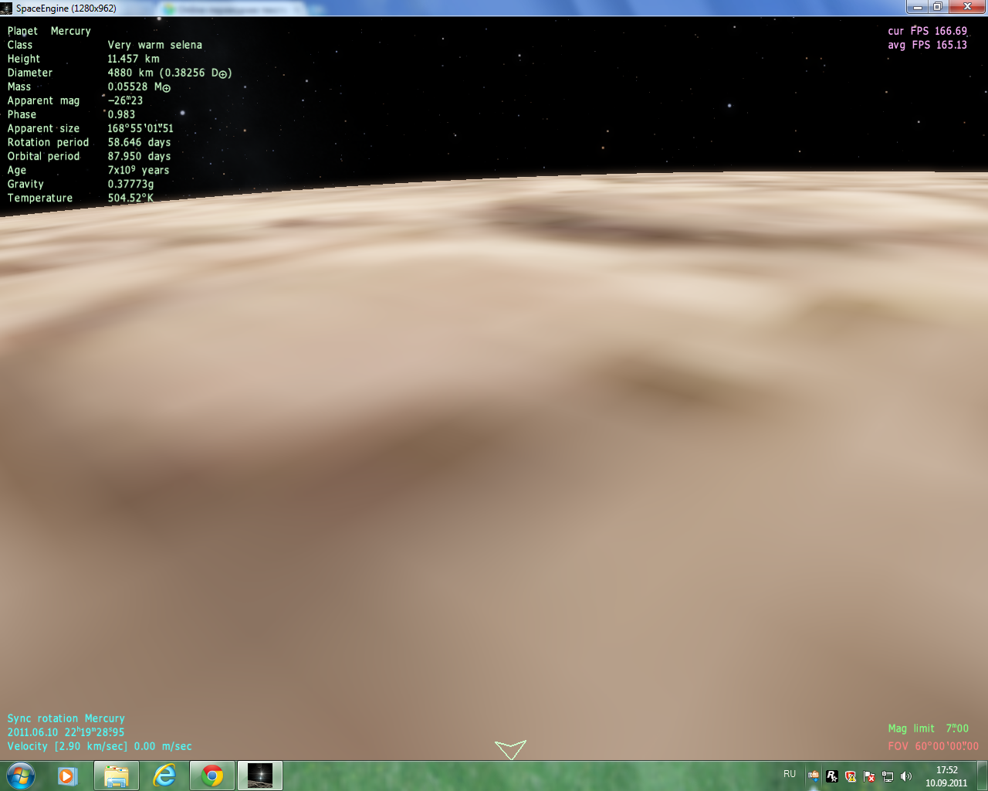Viewport: 988px width, 791px height.
Task: Click the 'Apparent mag' label
Action: tap(43, 100)
